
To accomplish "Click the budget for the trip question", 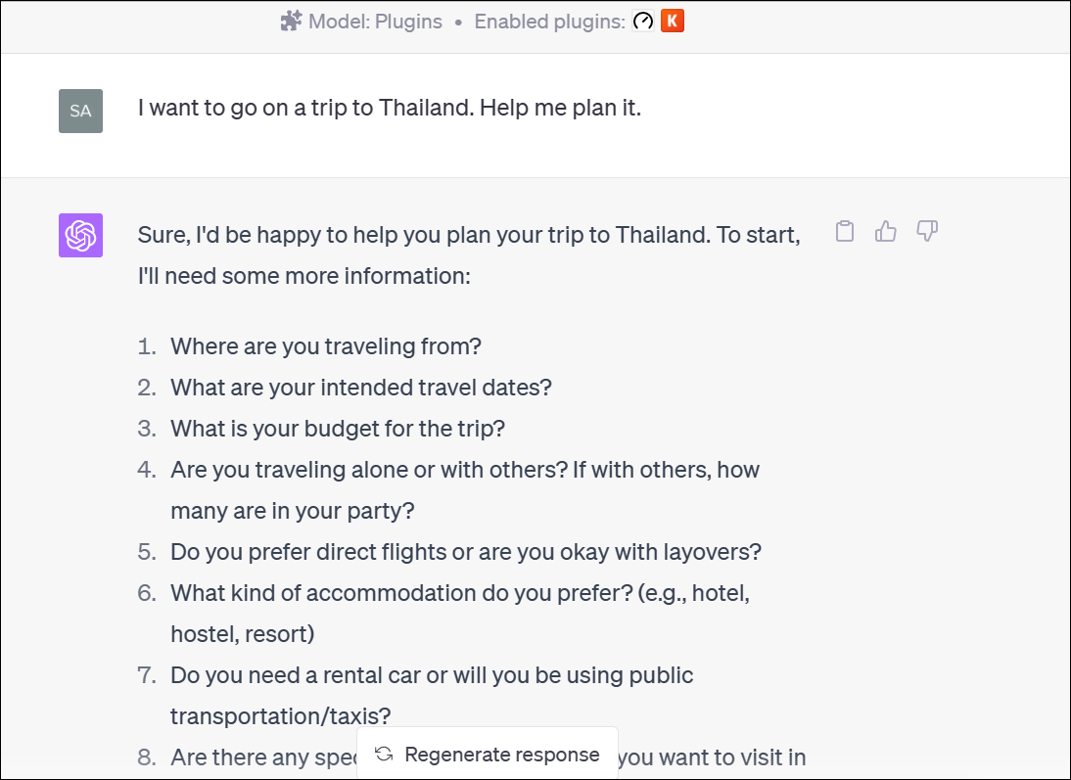I will point(338,429).
